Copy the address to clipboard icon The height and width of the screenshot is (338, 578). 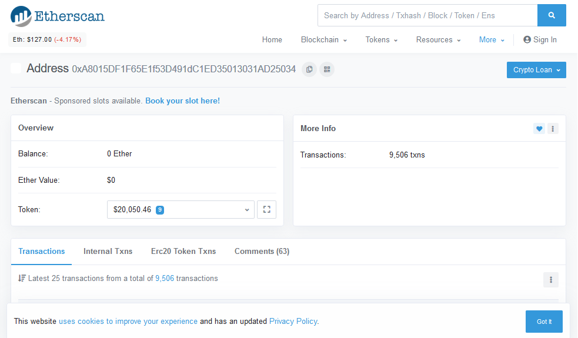309,69
